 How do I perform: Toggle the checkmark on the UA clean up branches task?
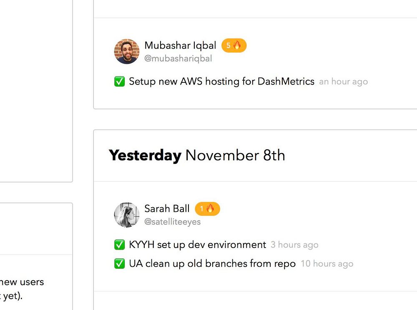(120, 263)
